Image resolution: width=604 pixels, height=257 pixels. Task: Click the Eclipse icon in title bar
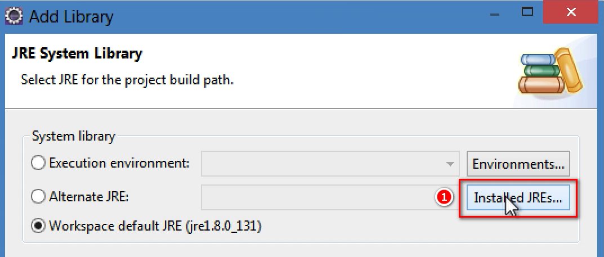pos(15,16)
